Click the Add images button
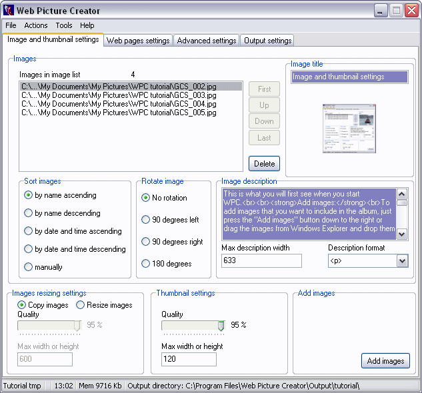This screenshot has width=422, height=393. (x=385, y=361)
